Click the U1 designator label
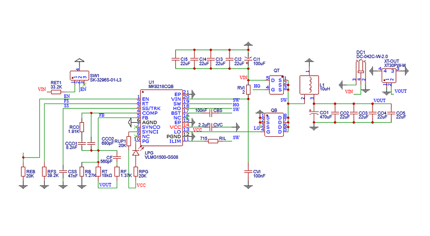This screenshot has width=430, height=236. 152,83
